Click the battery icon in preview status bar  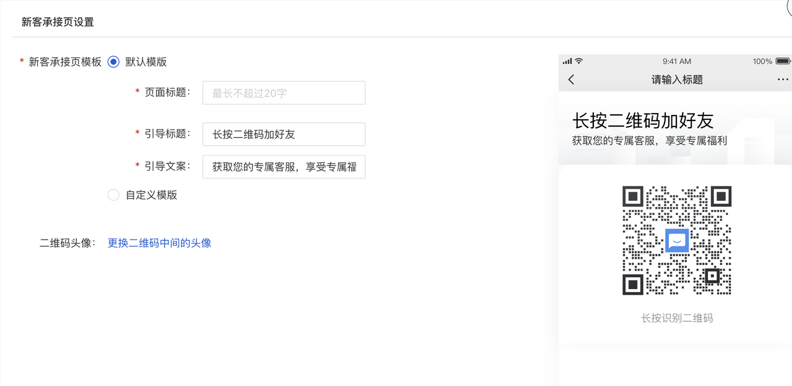pyautogui.click(x=783, y=61)
